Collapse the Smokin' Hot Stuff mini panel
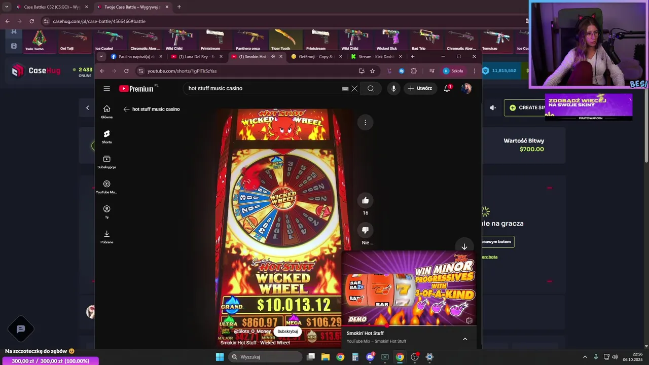The image size is (649, 365). coord(465,339)
